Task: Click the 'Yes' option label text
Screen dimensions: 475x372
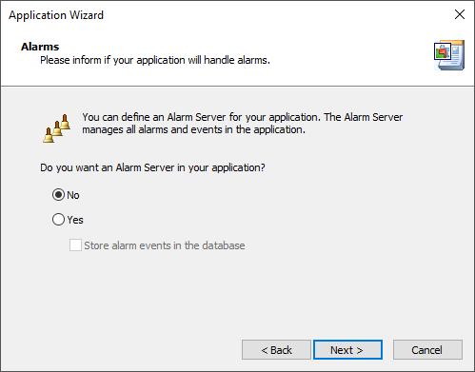Action: click(x=75, y=220)
